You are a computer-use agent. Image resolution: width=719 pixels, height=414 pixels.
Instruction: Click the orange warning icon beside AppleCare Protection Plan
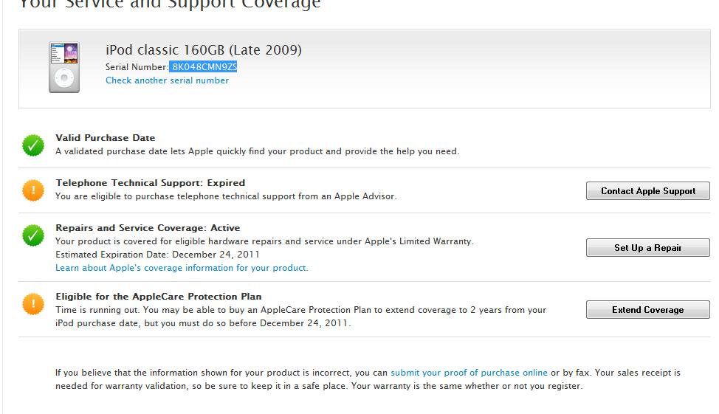[32, 303]
